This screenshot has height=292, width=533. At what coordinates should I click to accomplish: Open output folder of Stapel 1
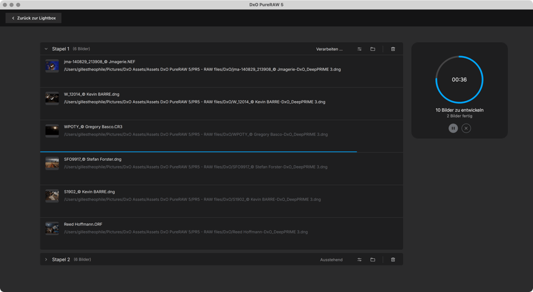point(373,49)
